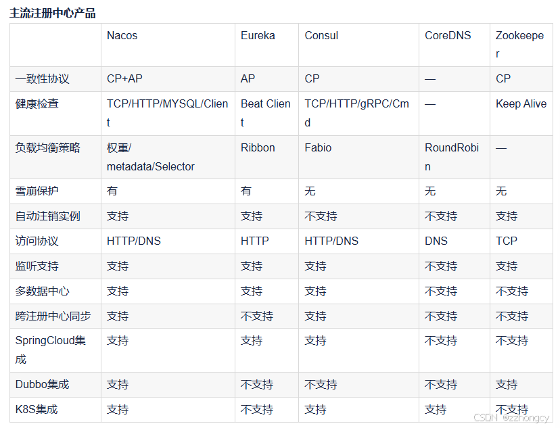The image size is (560, 428).
Task: Click the 监听支持 row label
Action: [37, 266]
